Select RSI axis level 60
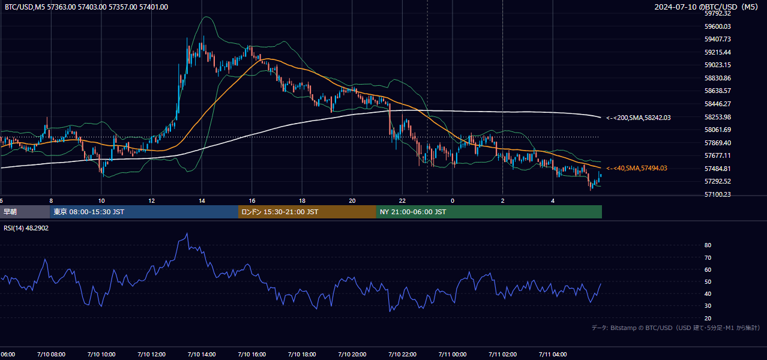This screenshot has width=767, height=360. tap(708, 269)
